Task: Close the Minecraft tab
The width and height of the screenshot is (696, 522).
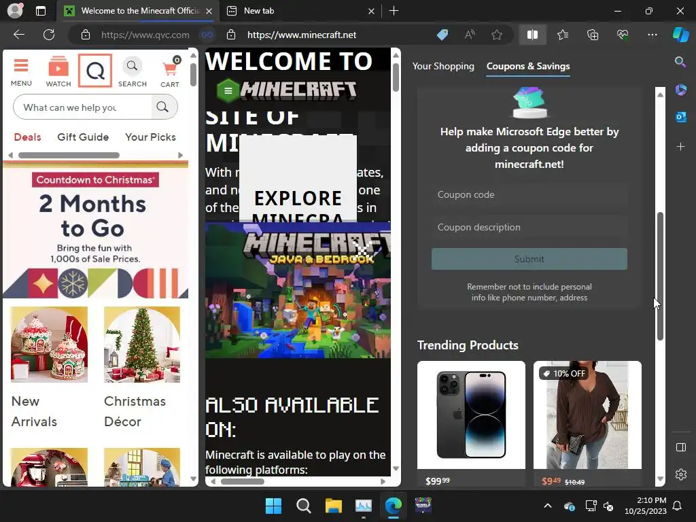Action: 209,11
